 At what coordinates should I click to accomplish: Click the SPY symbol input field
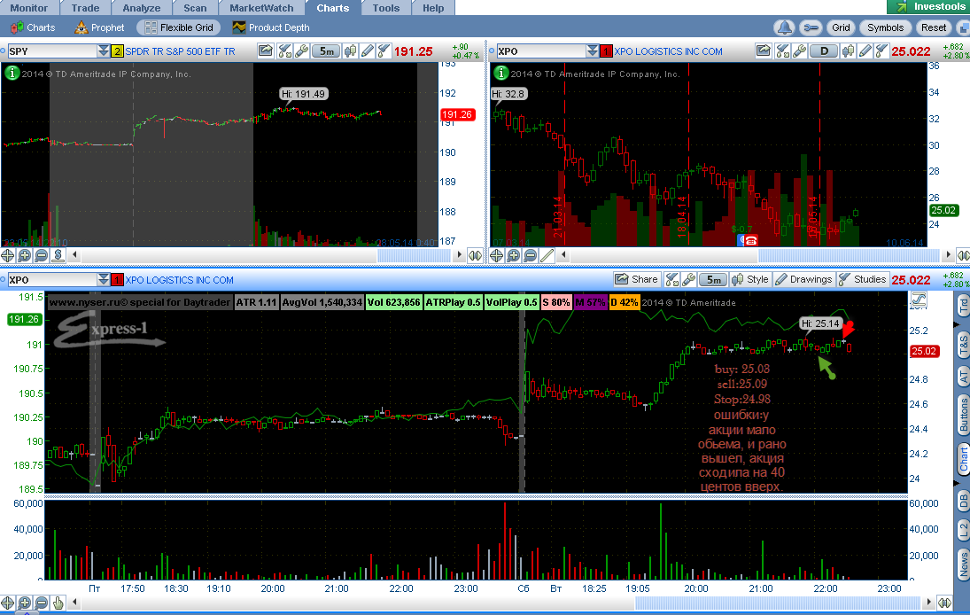point(52,51)
